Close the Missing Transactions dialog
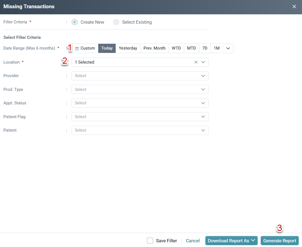Viewport: 302px width, 247px height. tap(294, 7)
